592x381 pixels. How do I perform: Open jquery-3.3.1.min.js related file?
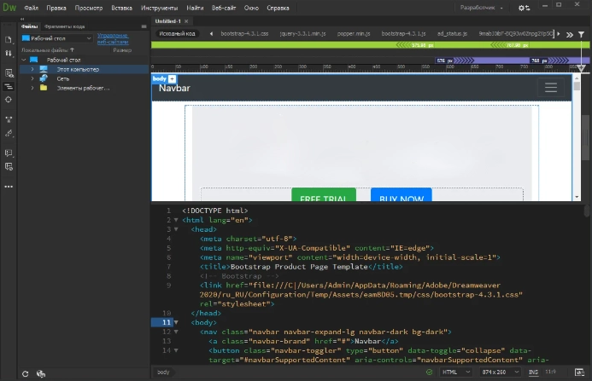pos(302,33)
